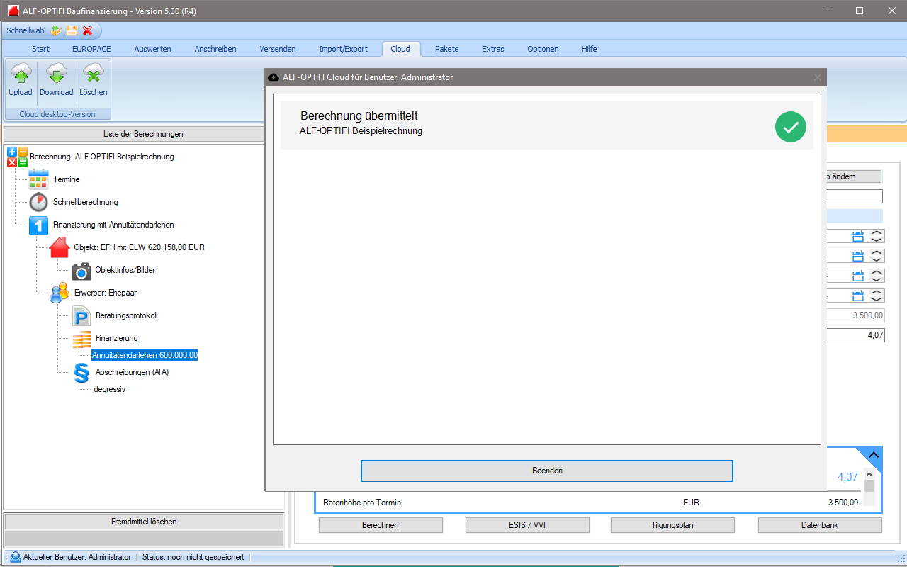Click the orange stack Finanzierung icon

point(81,339)
